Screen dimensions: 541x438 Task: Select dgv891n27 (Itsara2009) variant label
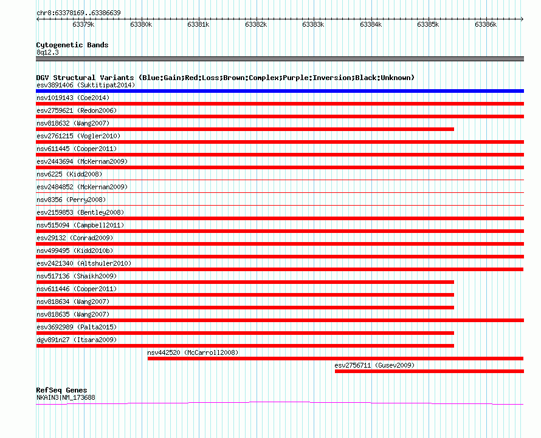click(77, 340)
